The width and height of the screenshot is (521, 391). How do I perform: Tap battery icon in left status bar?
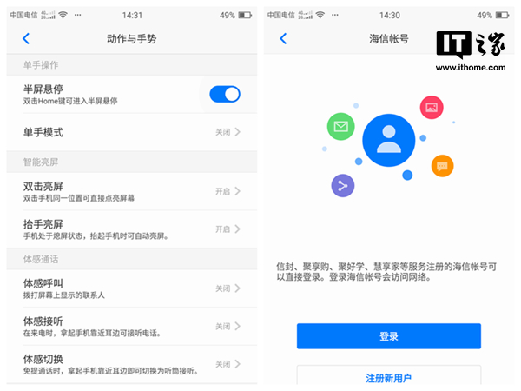click(245, 16)
